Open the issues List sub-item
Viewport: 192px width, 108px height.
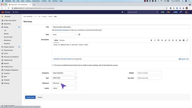pos(5,30)
